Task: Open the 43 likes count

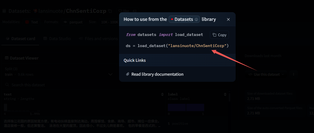Action: (x=134, y=11)
